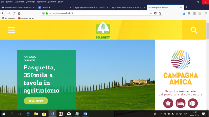The image size is (209, 117).
Task: Bookmark this page with the star icon
Action: click(160, 13)
